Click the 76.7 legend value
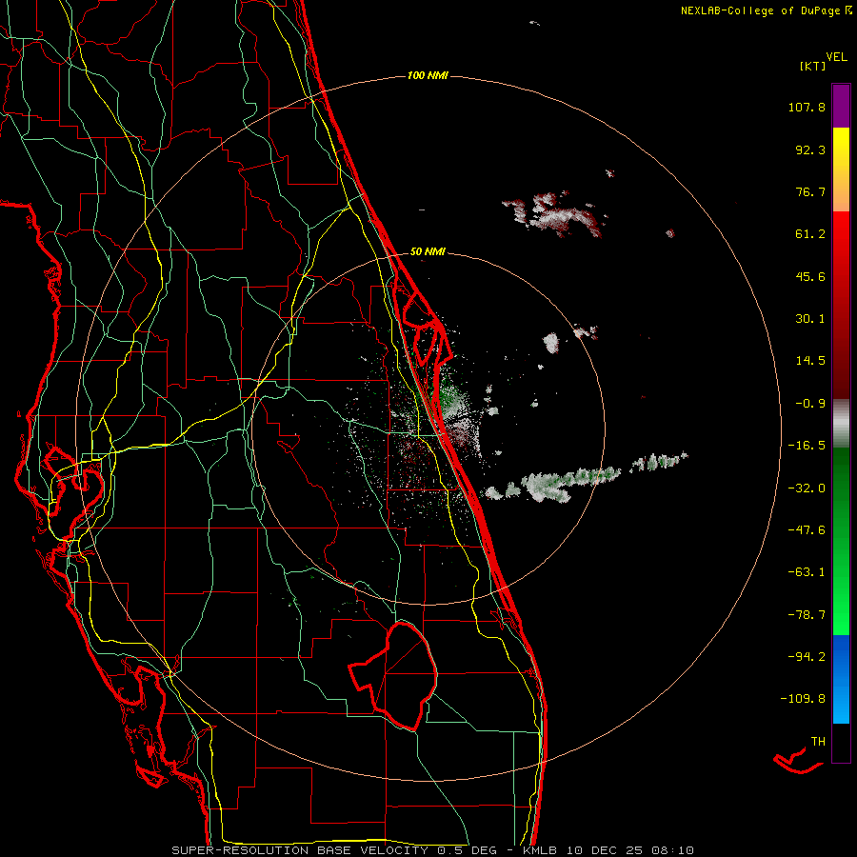 pyautogui.click(x=810, y=191)
